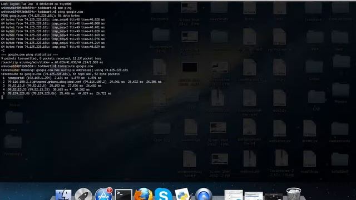Click the 'man ping' command line

coord(36,8)
